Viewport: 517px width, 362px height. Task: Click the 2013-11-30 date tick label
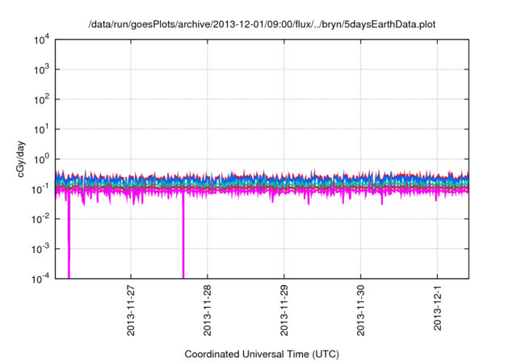pyautogui.click(x=360, y=310)
